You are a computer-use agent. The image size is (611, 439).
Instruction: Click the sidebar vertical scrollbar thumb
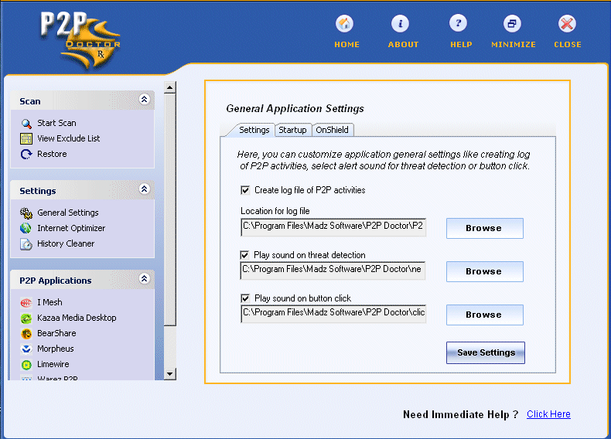tap(170, 209)
